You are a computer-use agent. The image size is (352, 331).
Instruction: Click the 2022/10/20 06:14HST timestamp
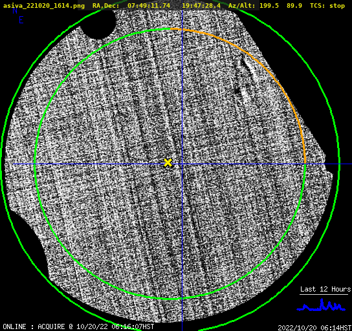tap(314, 328)
